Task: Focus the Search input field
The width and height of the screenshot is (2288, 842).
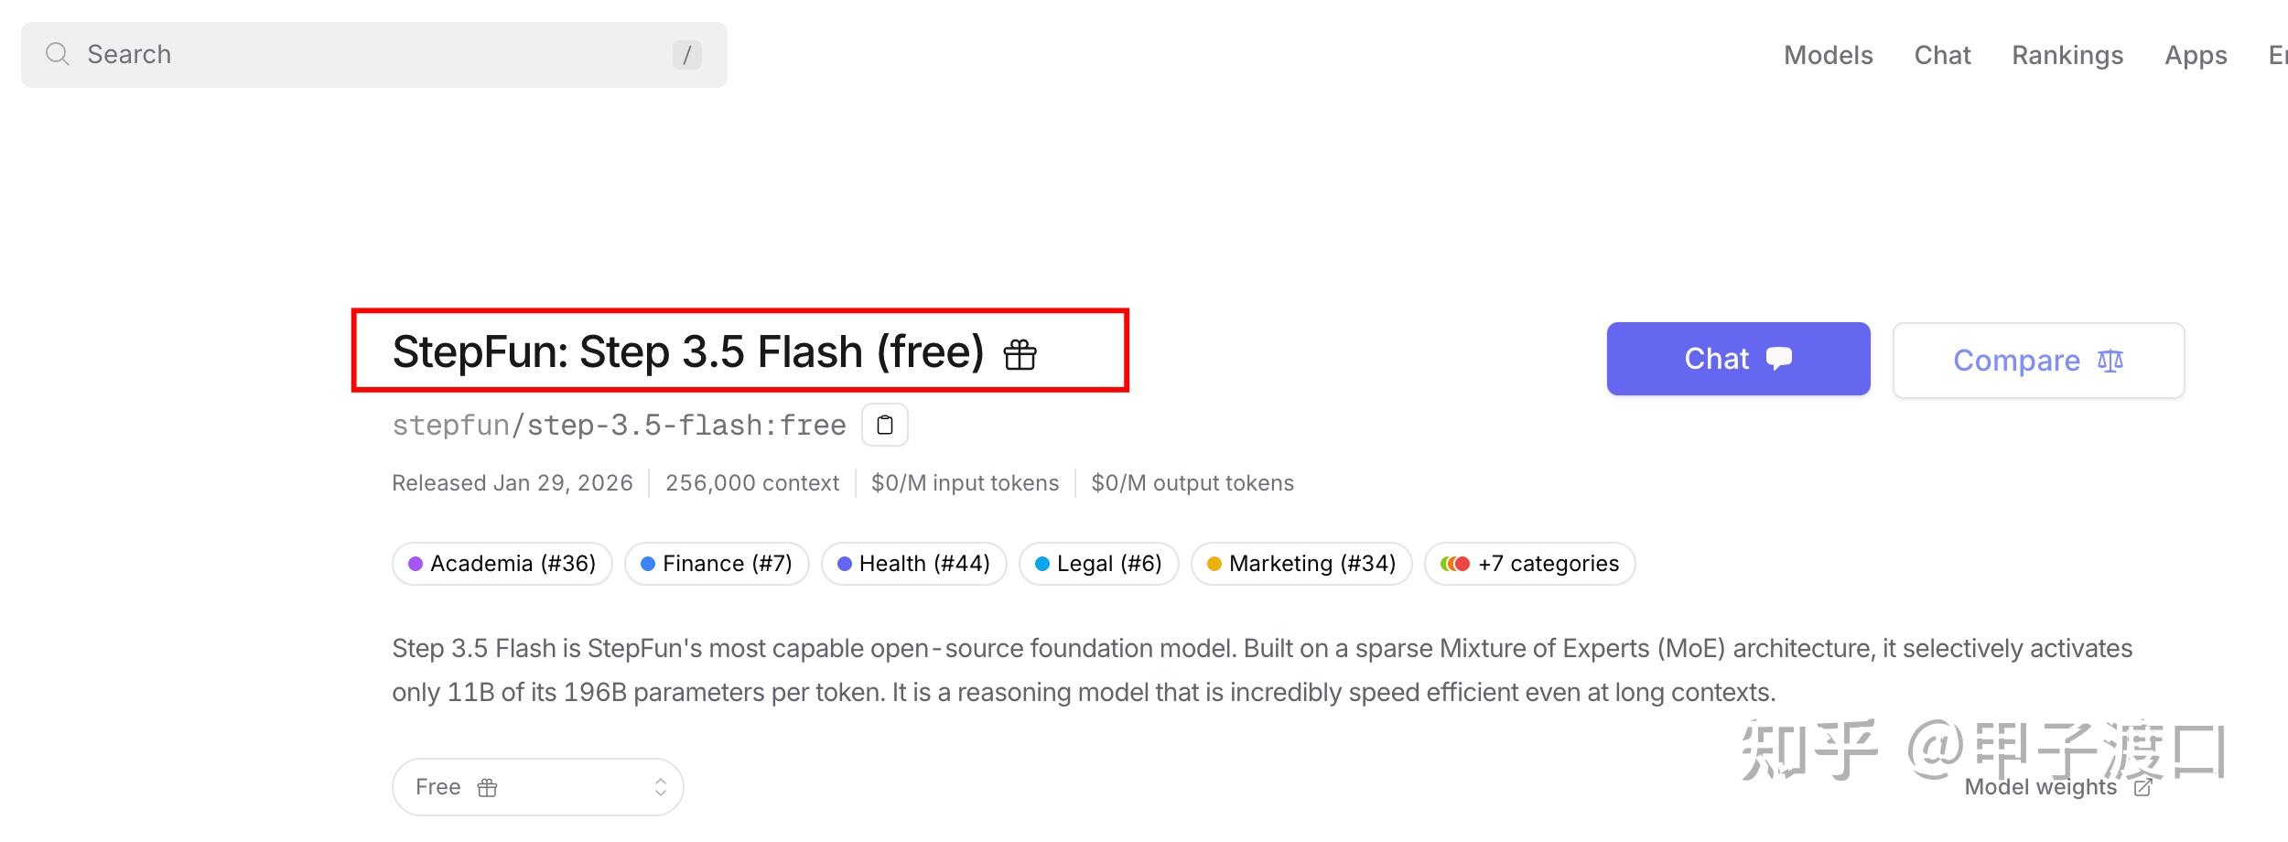Action: tap(366, 55)
